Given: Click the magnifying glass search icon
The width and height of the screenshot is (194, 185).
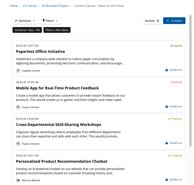Looking at the screenshot, I should click(x=158, y=21).
